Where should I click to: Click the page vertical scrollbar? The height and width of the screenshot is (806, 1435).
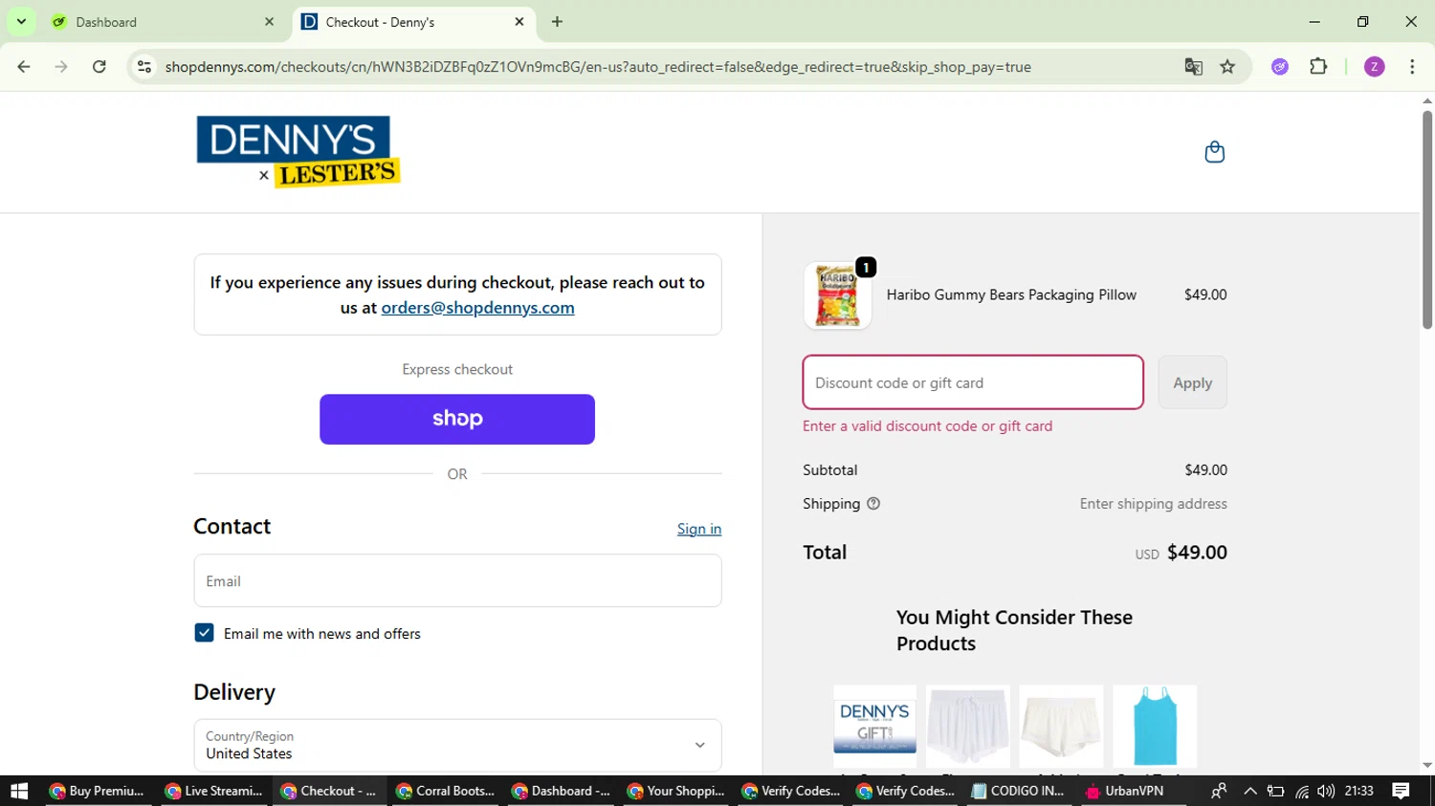pos(1426,220)
